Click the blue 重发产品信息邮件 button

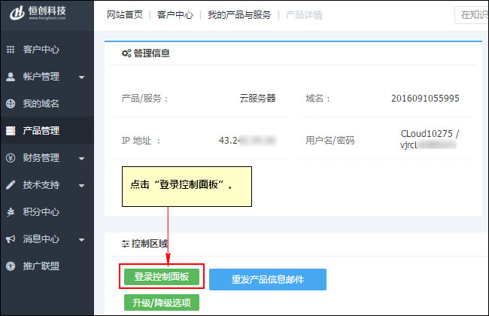268,279
